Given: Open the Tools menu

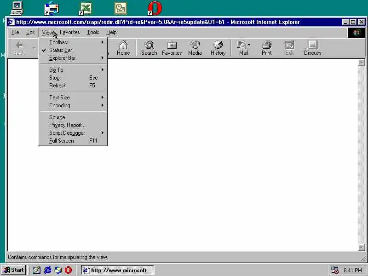Looking at the screenshot, I should (x=93, y=32).
